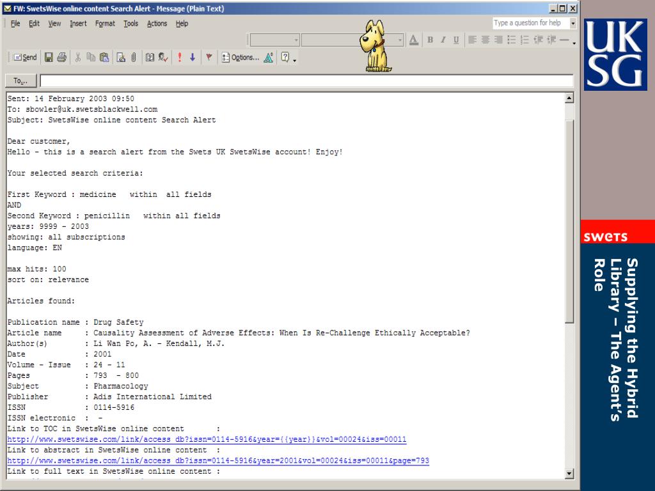655x491 pixels.
Task: Click the 'sort on: relevance' text
Action: coord(48,280)
